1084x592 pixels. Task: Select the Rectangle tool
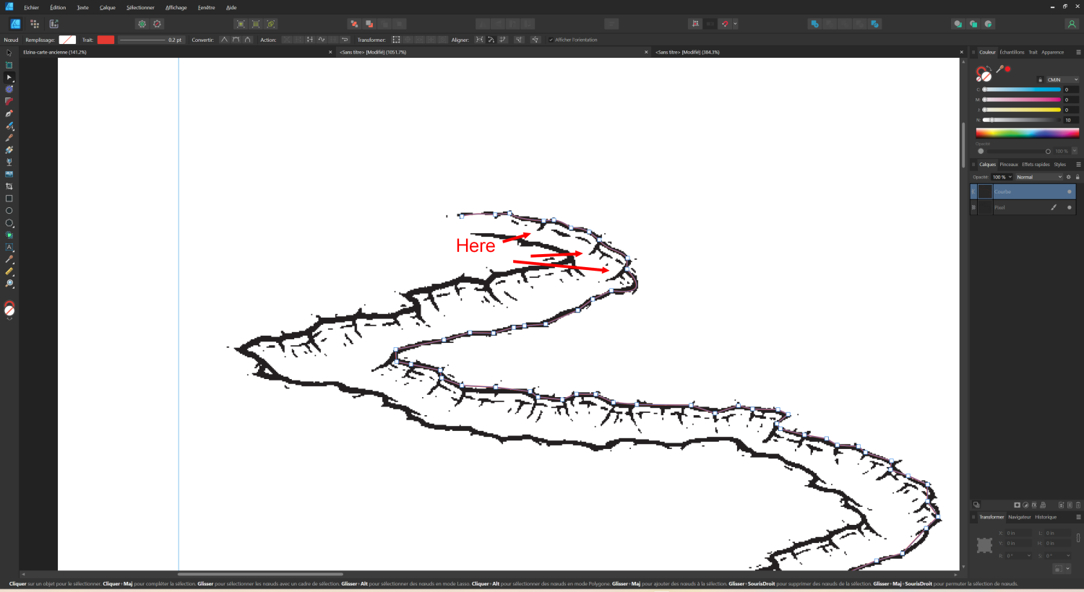point(9,198)
